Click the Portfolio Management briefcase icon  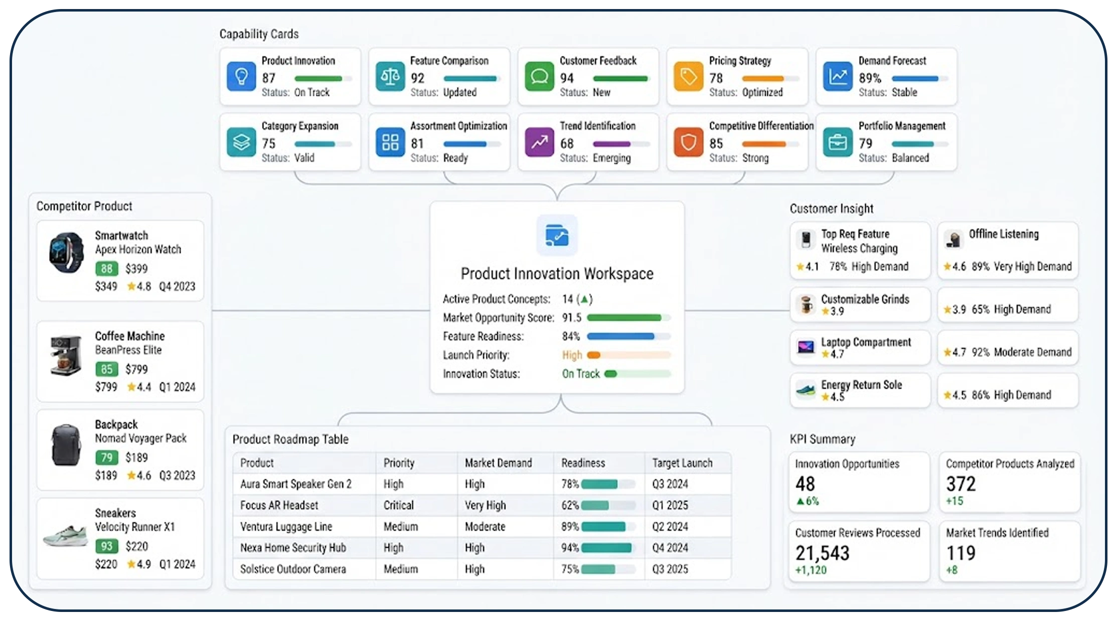coord(838,142)
